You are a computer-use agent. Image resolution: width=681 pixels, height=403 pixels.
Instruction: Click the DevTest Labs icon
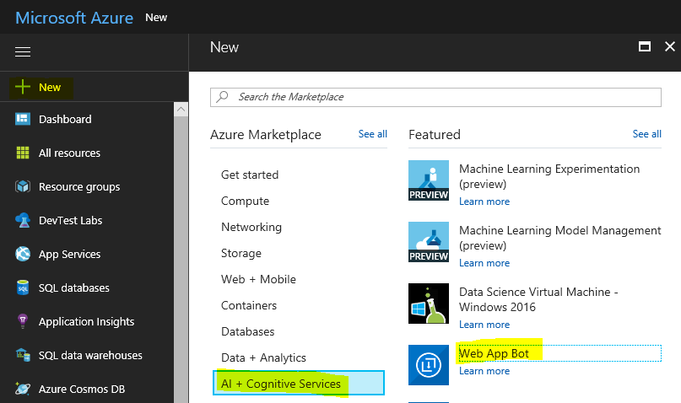click(23, 221)
